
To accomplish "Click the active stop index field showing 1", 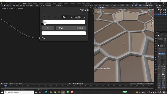I will click(48, 28).
